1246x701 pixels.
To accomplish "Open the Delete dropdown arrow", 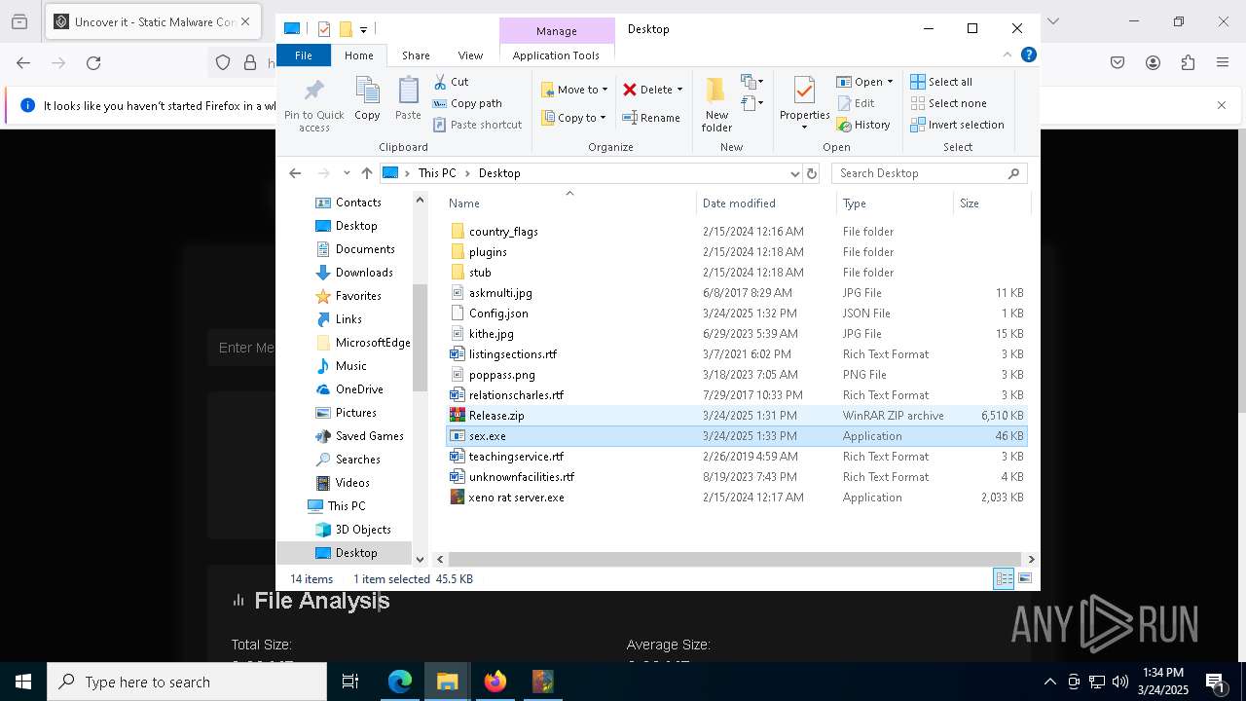I will point(679,90).
